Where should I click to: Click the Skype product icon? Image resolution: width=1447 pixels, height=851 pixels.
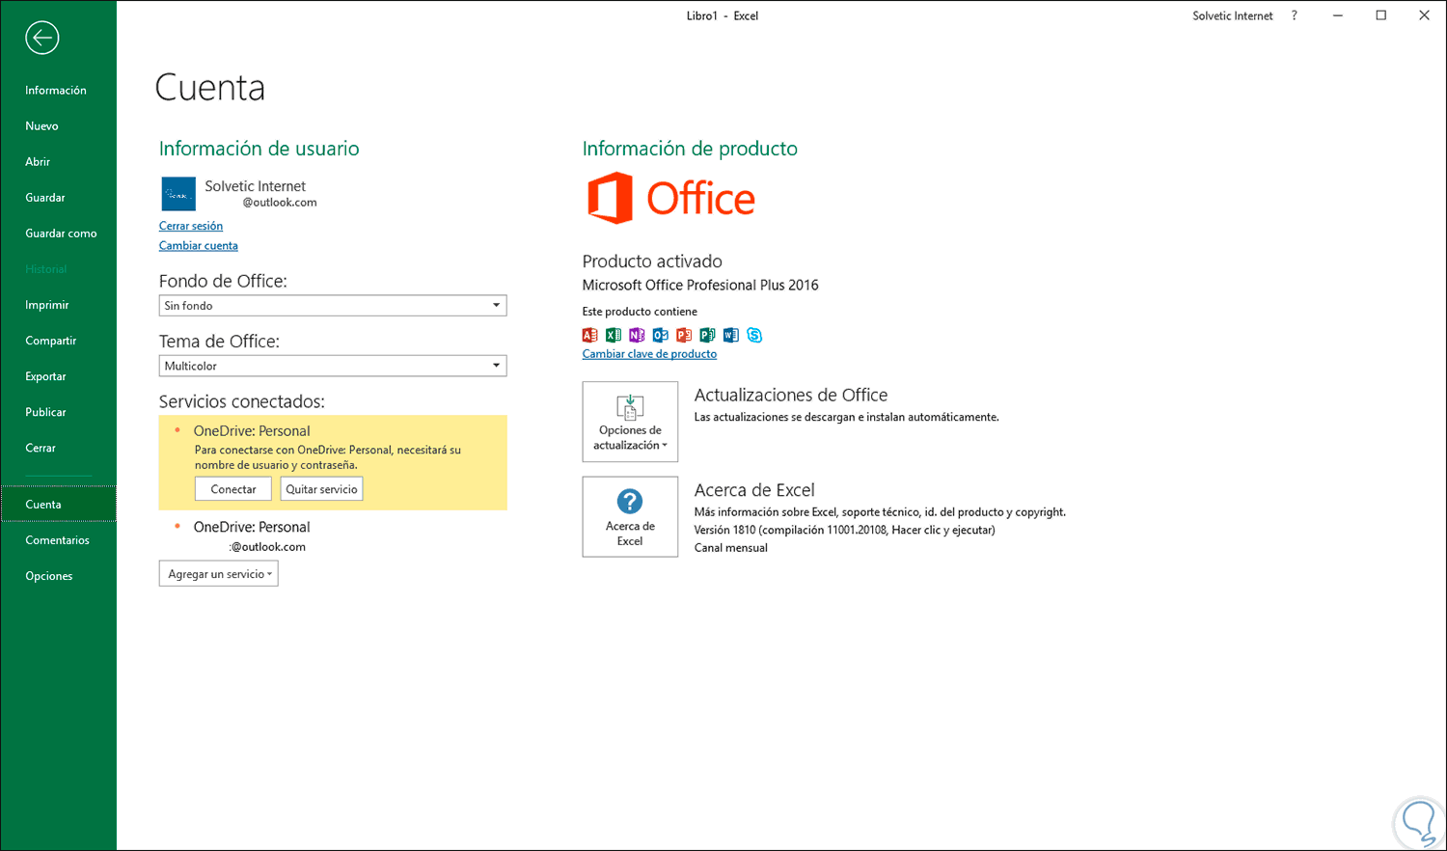pos(754,335)
